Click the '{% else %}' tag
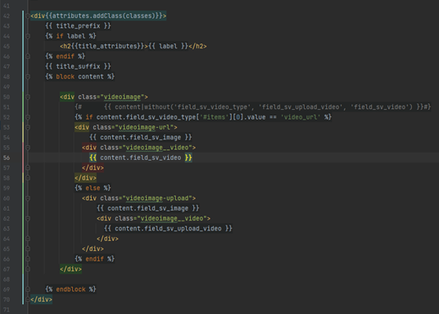This screenshot has width=439, height=314. coord(93,188)
